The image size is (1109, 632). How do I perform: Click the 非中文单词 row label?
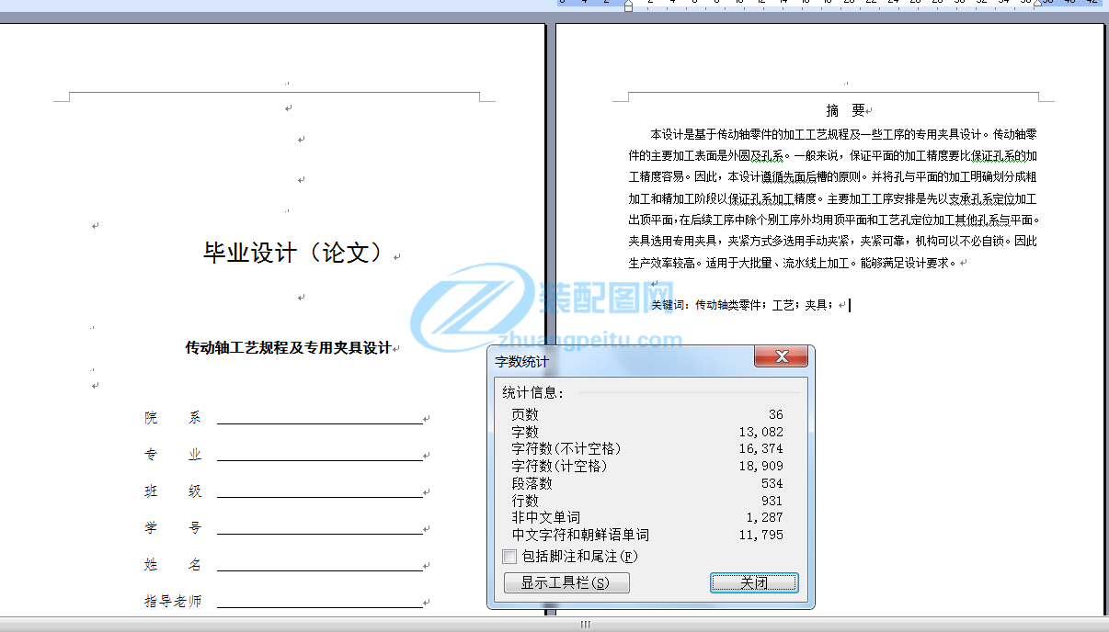pyautogui.click(x=546, y=517)
